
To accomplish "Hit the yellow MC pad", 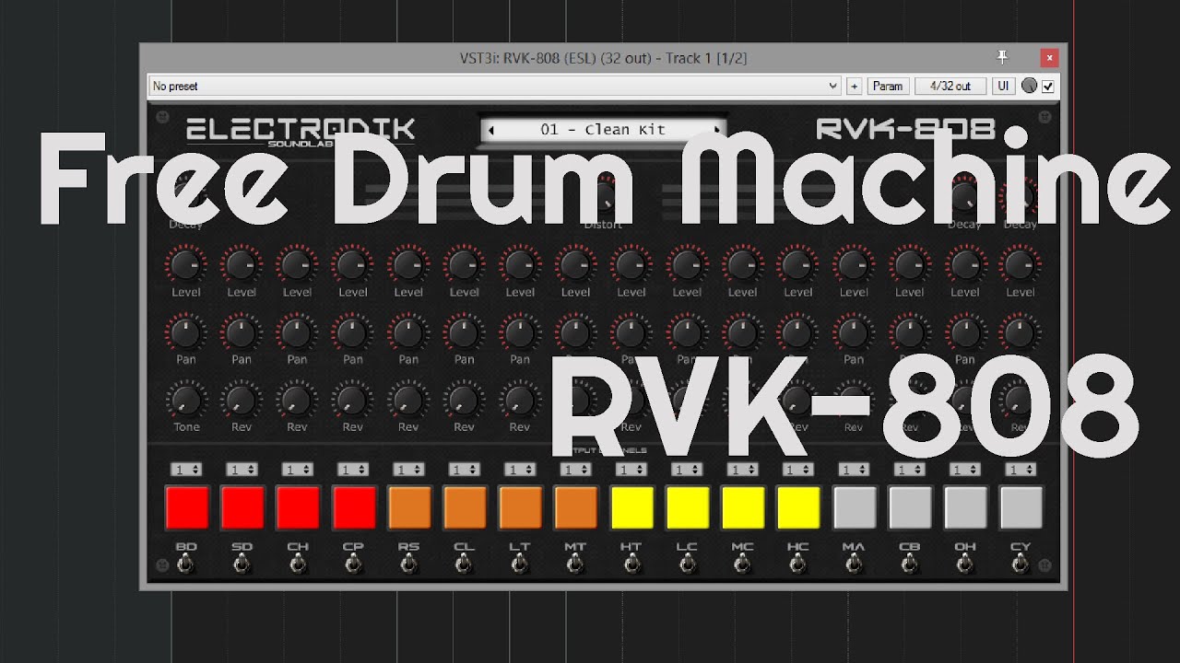I will point(743,507).
